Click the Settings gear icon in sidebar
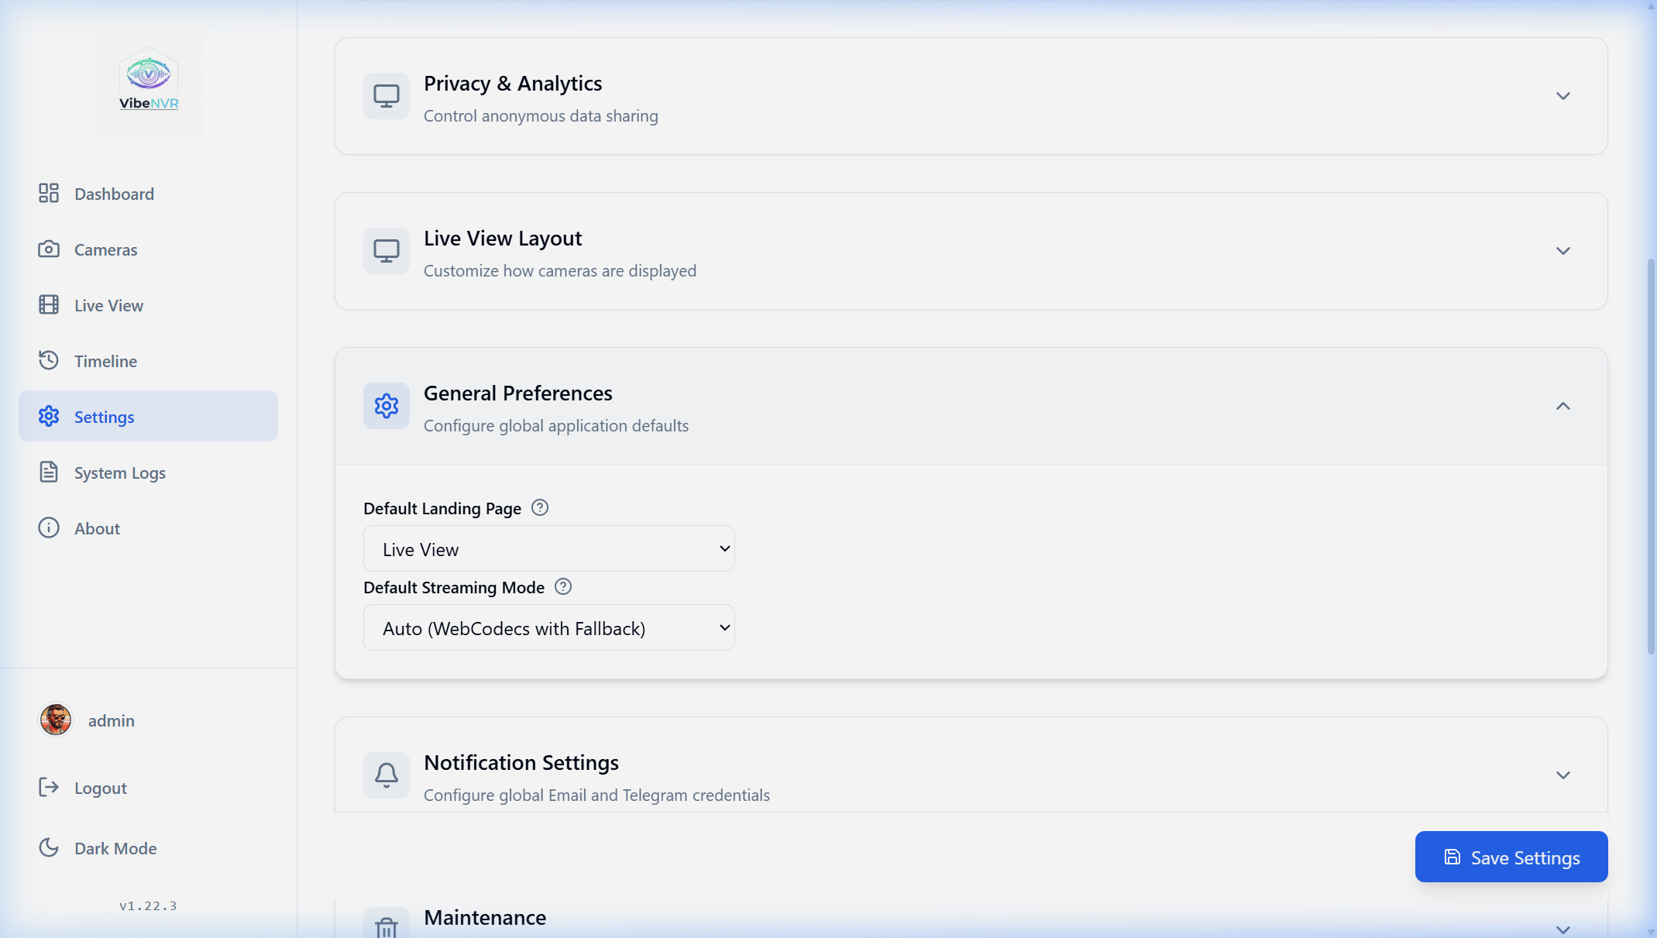Image resolution: width=1657 pixels, height=938 pixels. point(49,416)
